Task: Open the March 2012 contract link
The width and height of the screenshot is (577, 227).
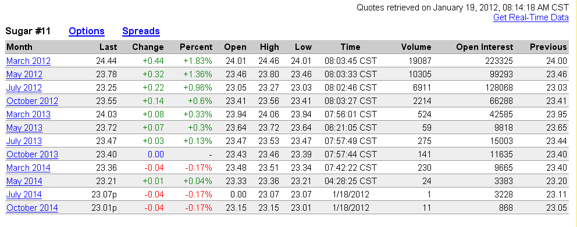Action: (29, 61)
